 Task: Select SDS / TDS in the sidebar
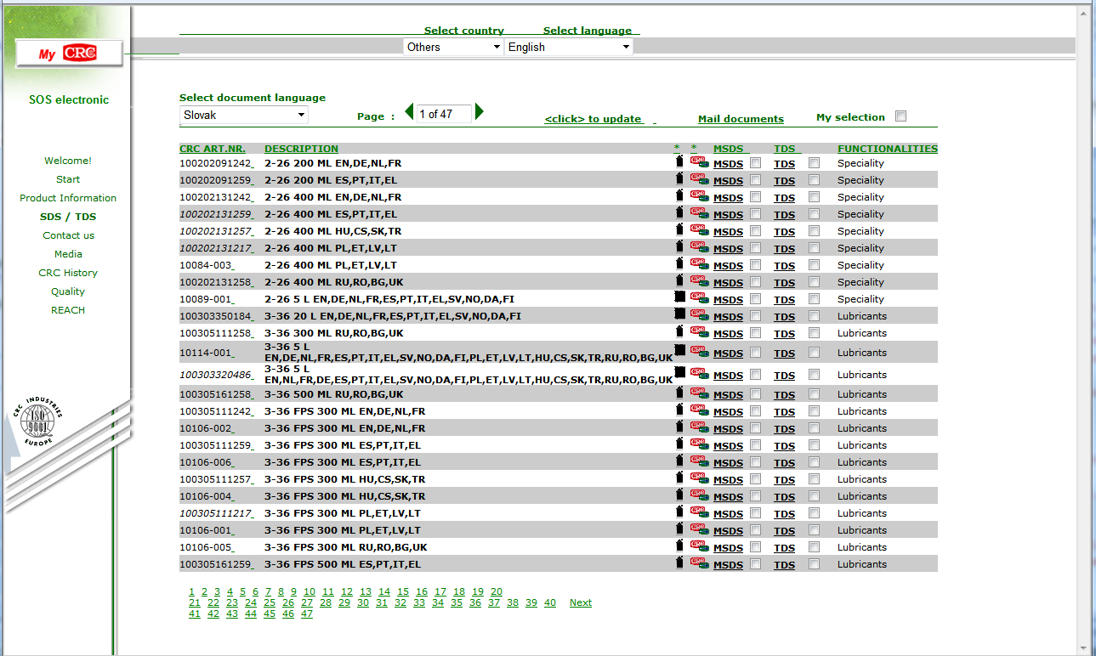pyautogui.click(x=68, y=217)
